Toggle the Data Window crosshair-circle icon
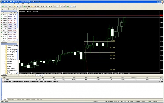The width and height of the screenshot is (164, 103). point(13,6)
